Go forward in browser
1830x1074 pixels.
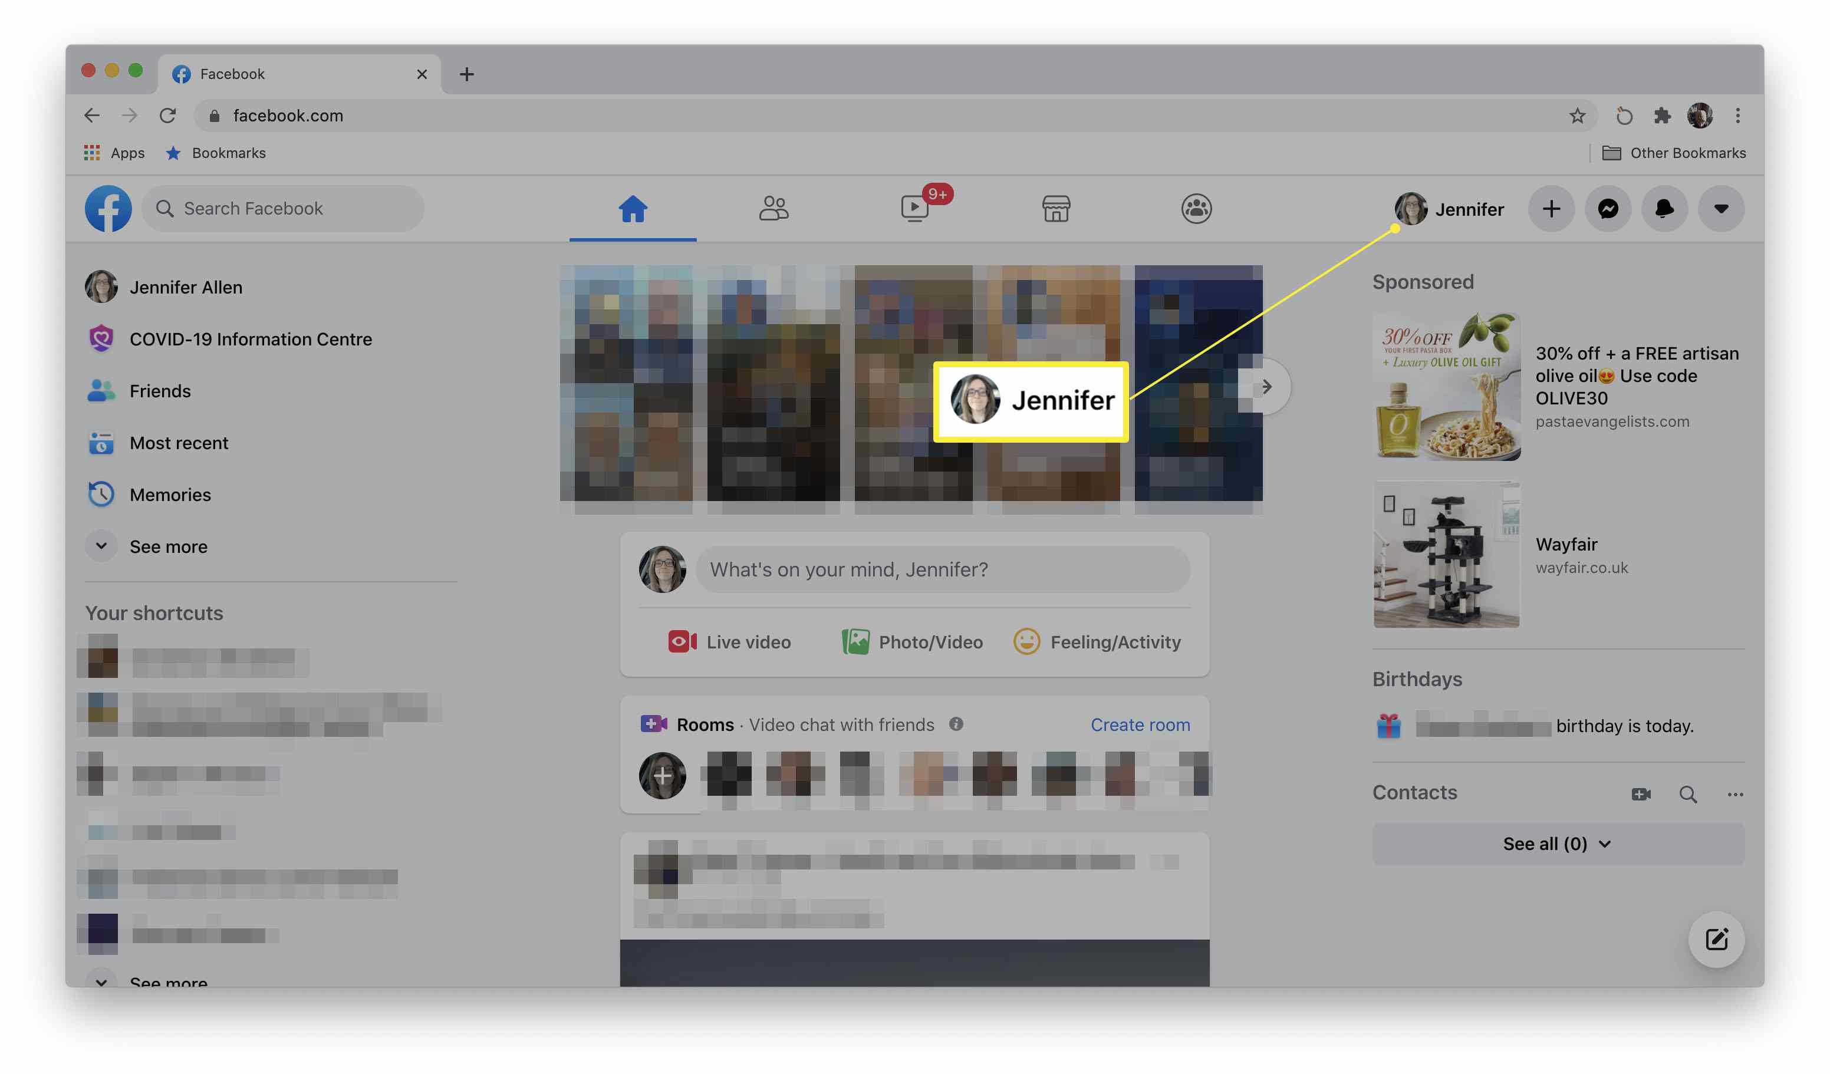pyautogui.click(x=130, y=116)
